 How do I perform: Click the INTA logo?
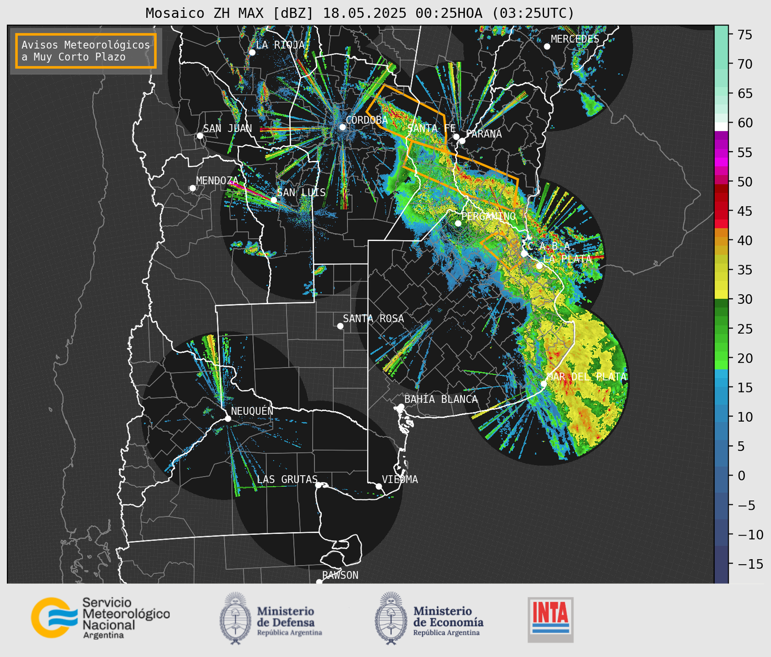(550, 620)
